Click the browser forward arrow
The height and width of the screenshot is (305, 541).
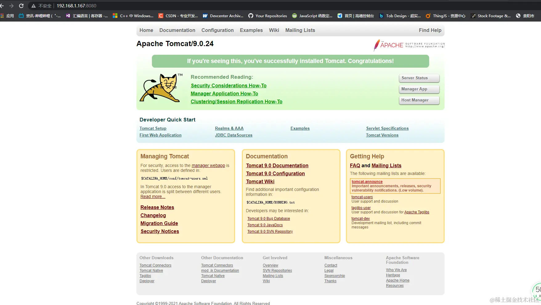(11, 6)
